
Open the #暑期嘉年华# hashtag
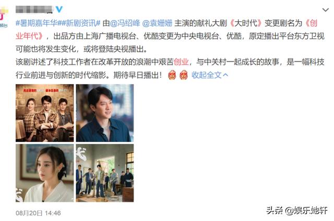[37, 23]
